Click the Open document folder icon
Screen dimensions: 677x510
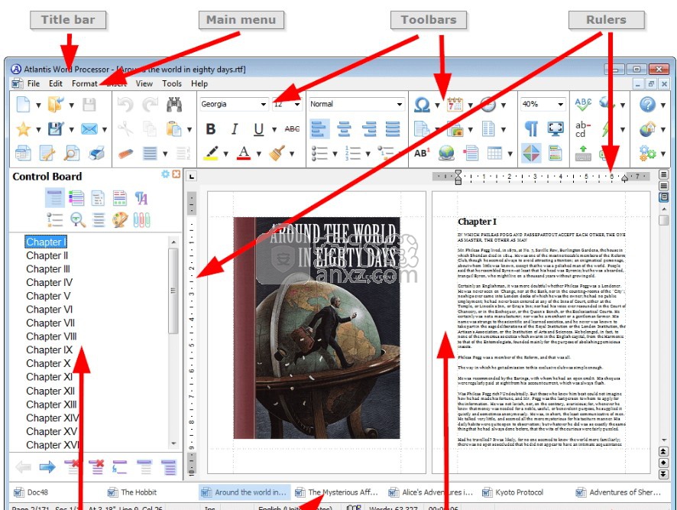pyautogui.click(x=56, y=104)
